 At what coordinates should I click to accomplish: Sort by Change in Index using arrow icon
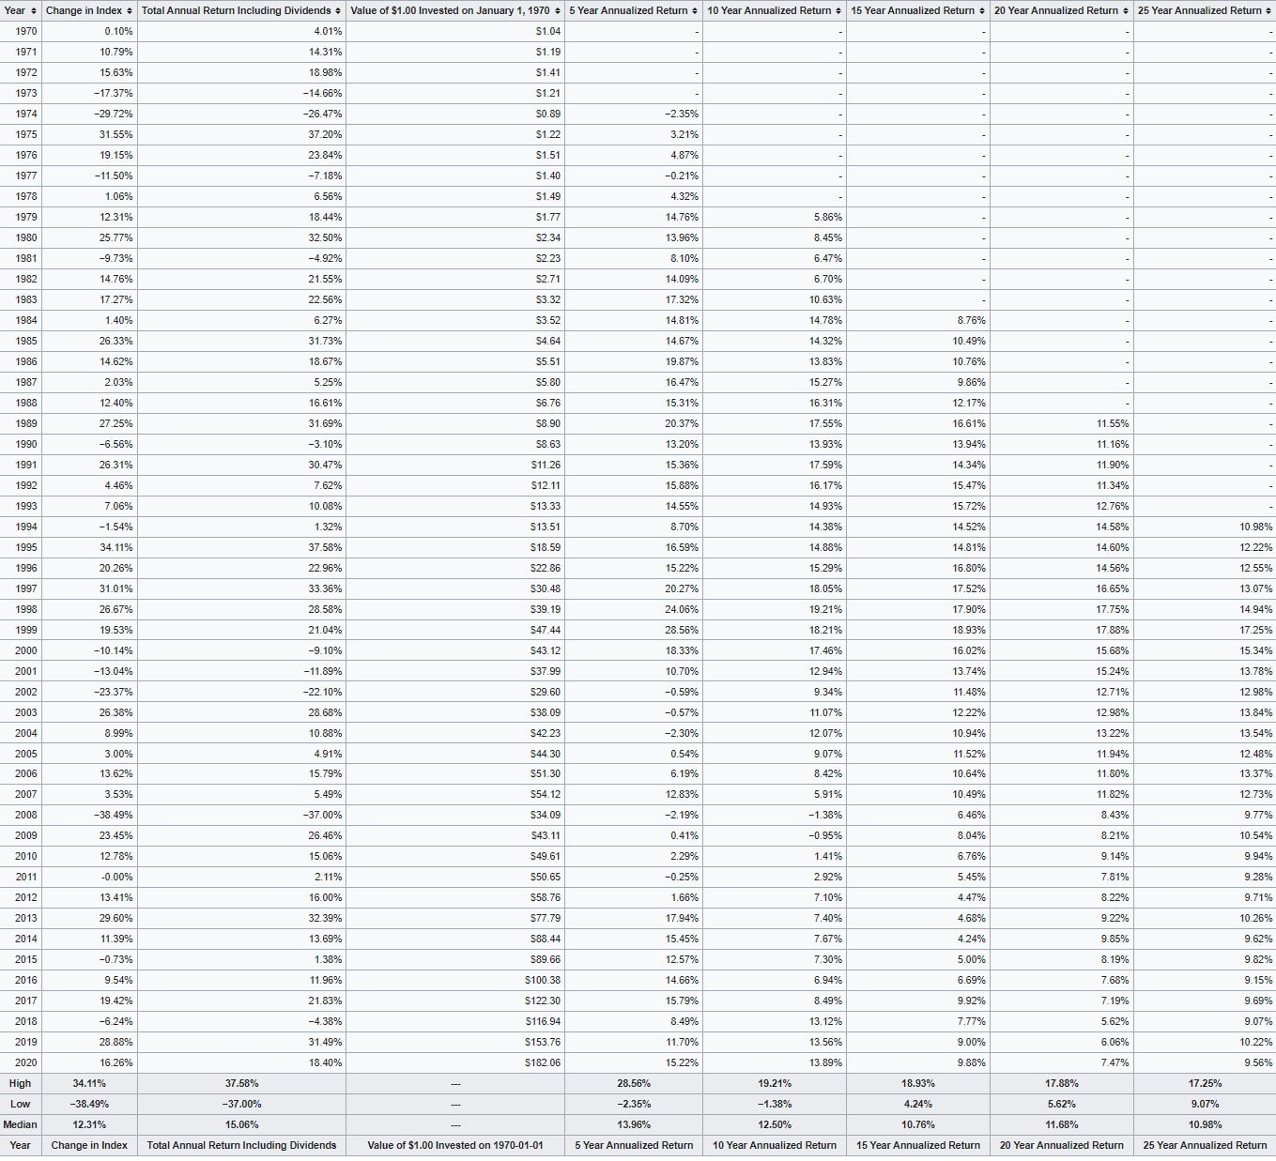point(131,10)
